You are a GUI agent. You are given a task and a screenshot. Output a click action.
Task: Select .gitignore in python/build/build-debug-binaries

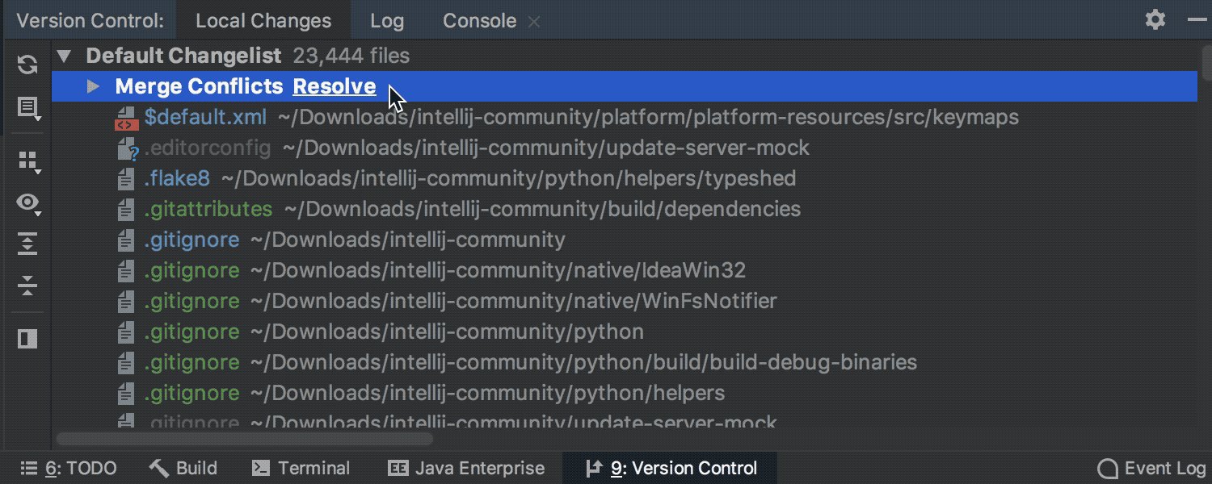coord(191,362)
